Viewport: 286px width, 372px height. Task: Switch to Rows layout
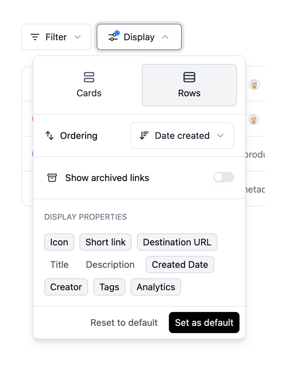189,85
